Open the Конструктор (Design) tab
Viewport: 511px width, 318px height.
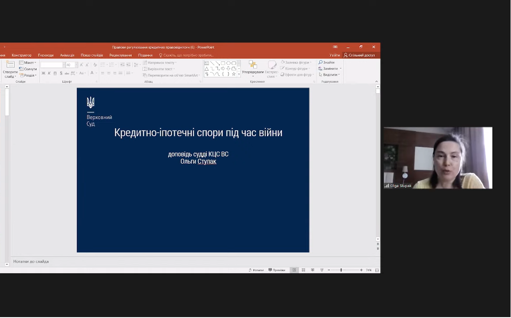(x=21, y=55)
